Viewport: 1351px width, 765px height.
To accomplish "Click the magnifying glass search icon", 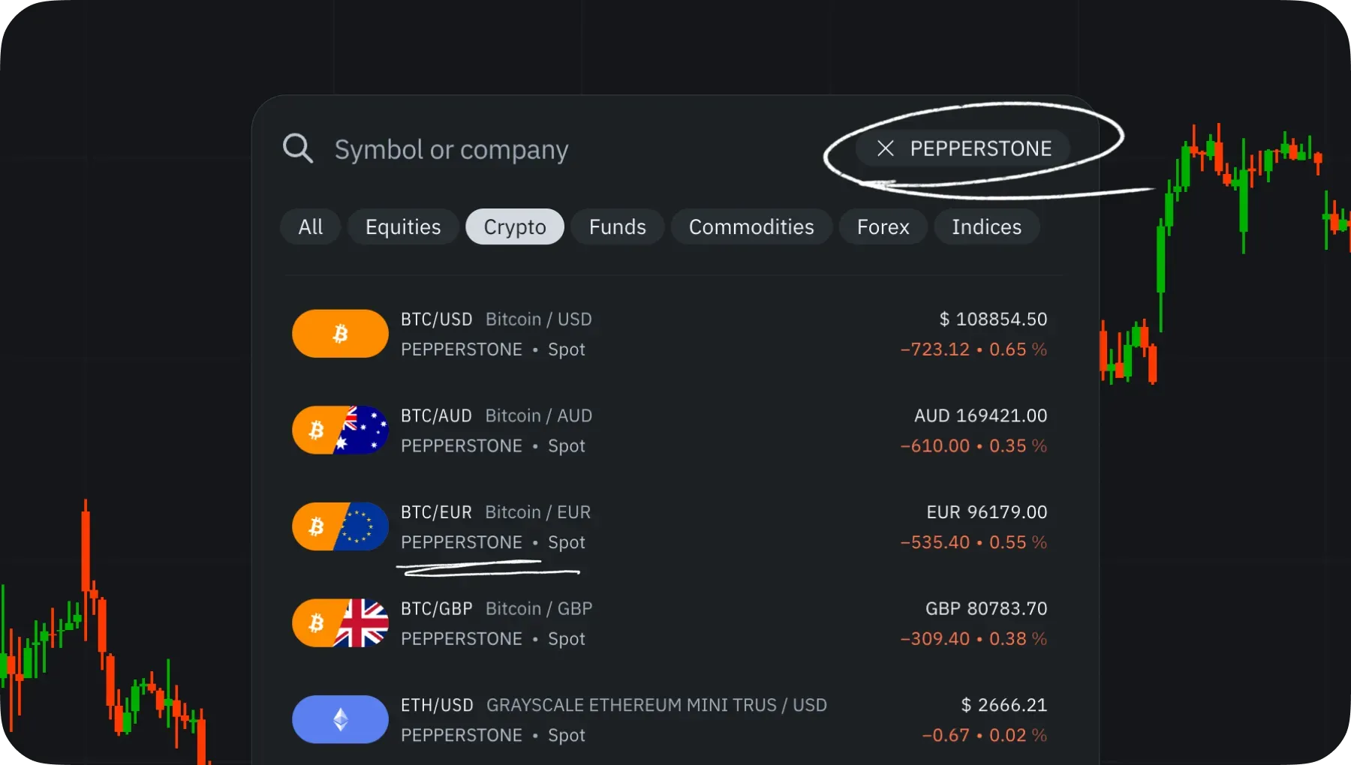I will (x=298, y=148).
